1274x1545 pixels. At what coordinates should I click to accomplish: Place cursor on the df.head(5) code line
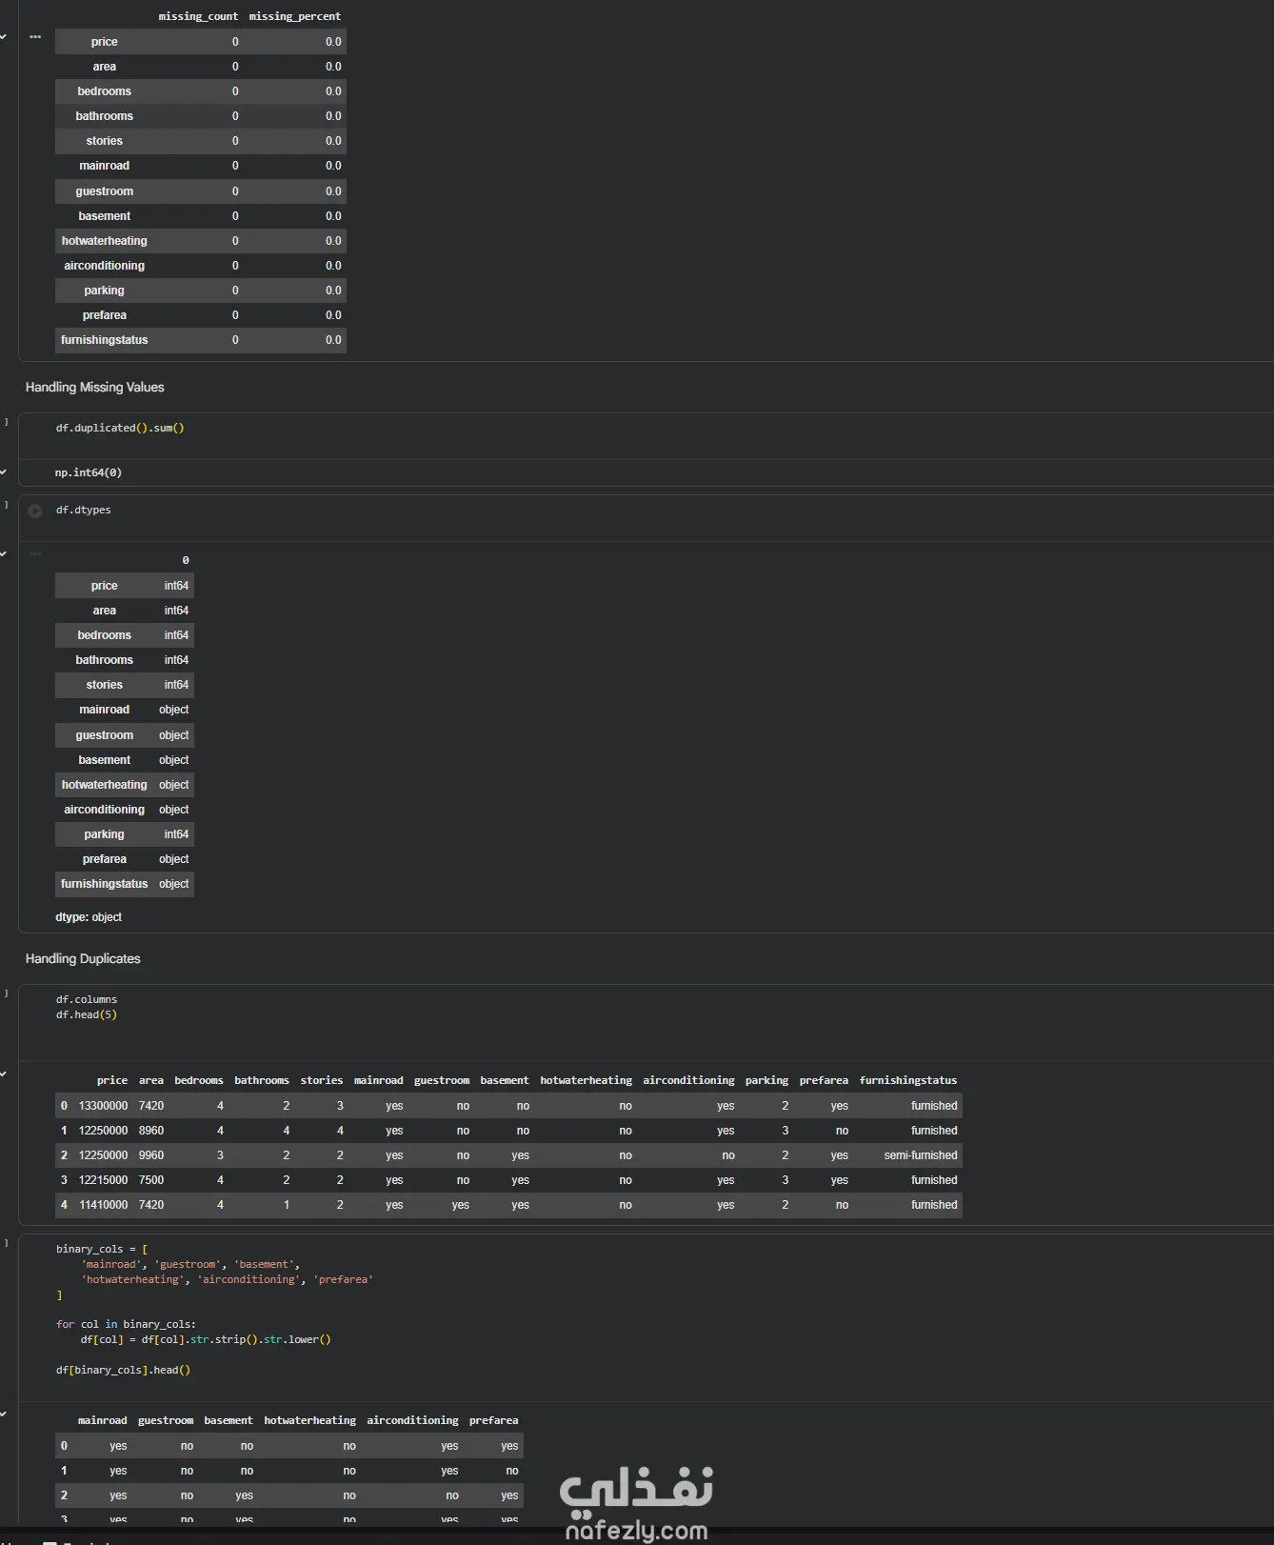click(x=86, y=1015)
